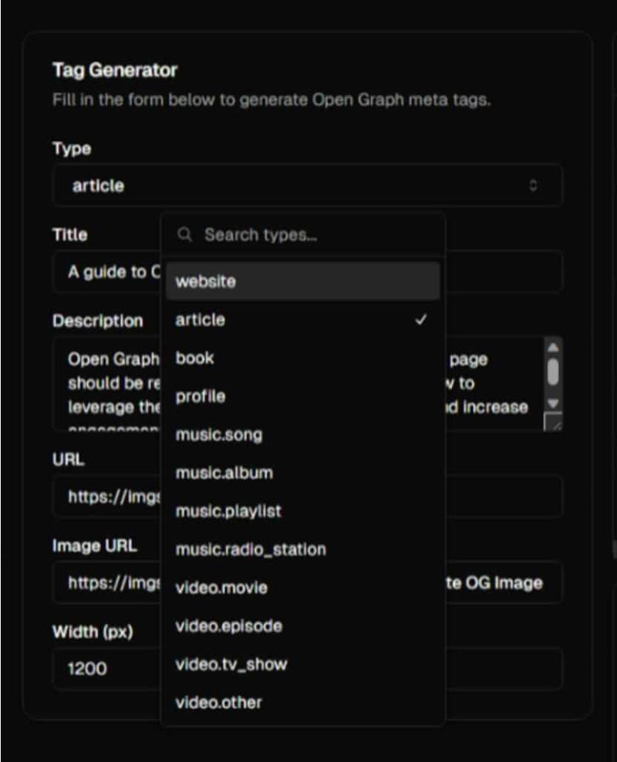Click the Description scrollbar thumb
The height and width of the screenshot is (762, 617).
tap(553, 373)
